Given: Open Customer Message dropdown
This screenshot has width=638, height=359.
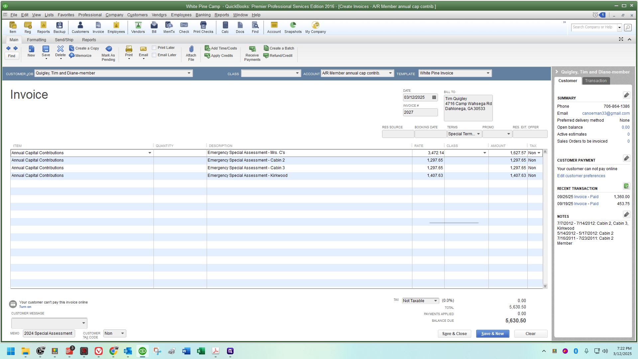Looking at the screenshot, I should click(83, 323).
